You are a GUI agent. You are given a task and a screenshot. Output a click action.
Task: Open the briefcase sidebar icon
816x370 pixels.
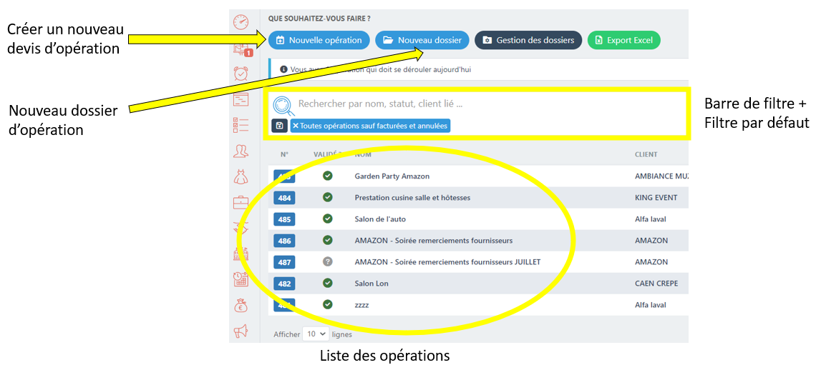241,202
